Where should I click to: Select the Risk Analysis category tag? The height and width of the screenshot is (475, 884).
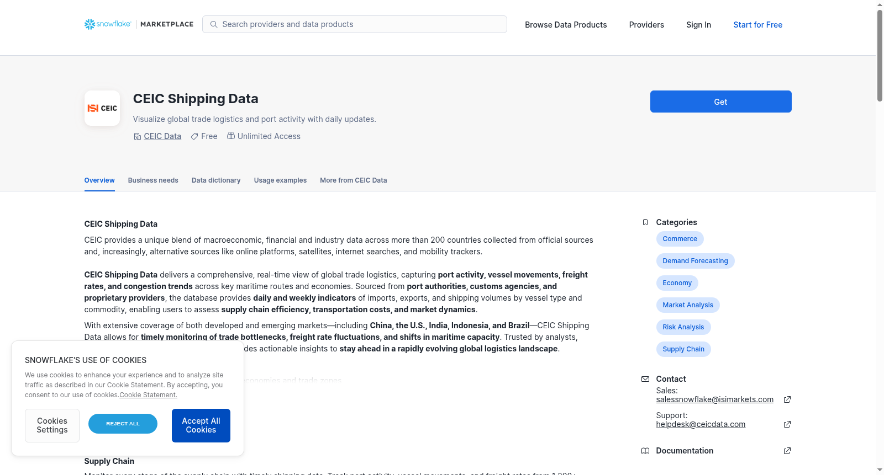click(683, 327)
